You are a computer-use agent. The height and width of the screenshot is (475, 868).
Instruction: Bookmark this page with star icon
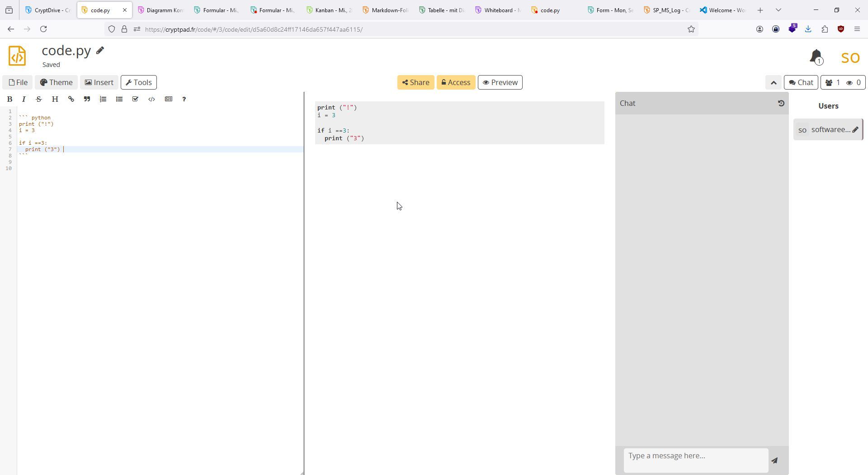691,29
